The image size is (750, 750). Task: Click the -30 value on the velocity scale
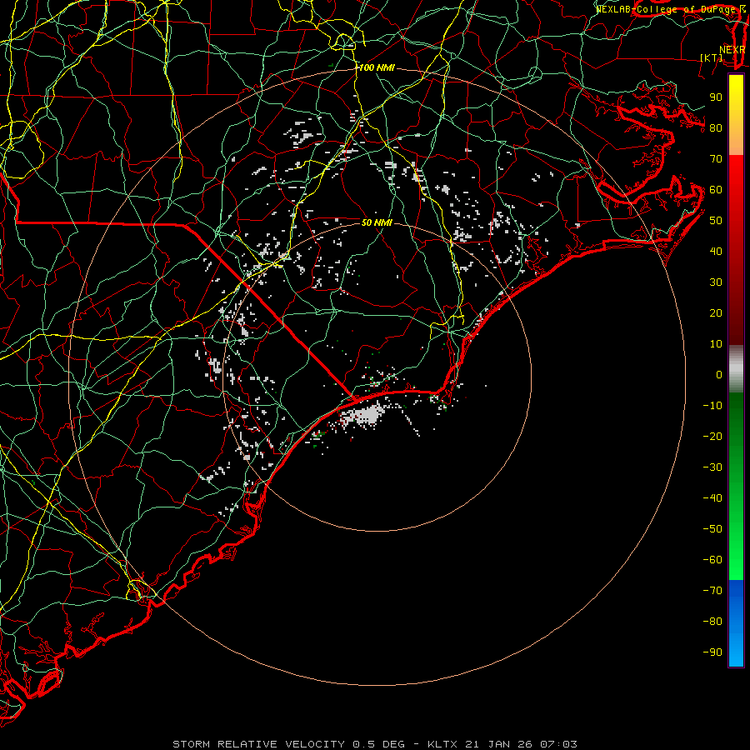coord(712,467)
